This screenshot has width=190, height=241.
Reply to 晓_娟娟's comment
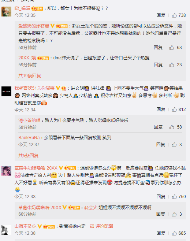(161, 15)
